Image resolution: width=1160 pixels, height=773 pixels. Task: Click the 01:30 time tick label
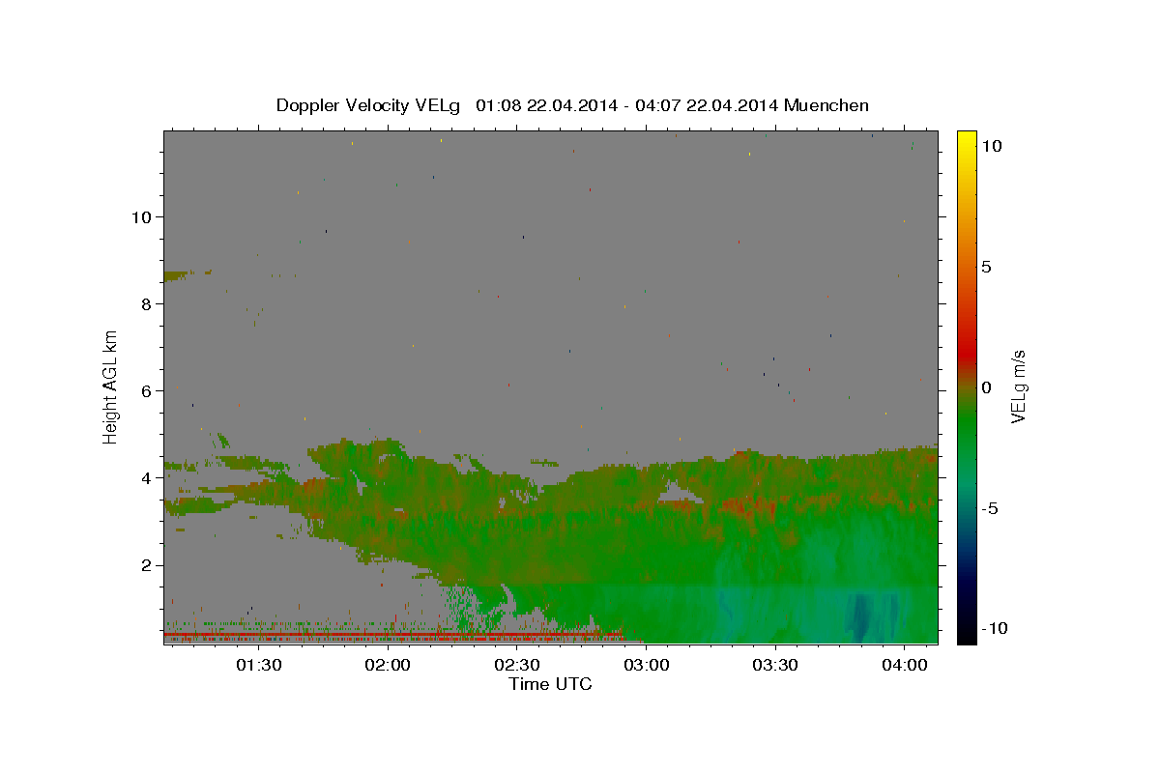click(x=259, y=665)
